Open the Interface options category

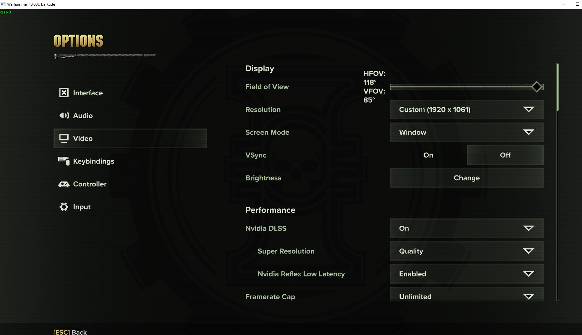[x=130, y=93]
